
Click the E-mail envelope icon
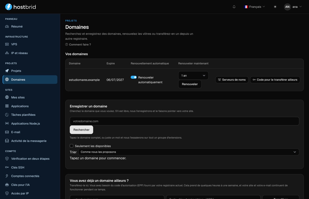click(x=7, y=132)
